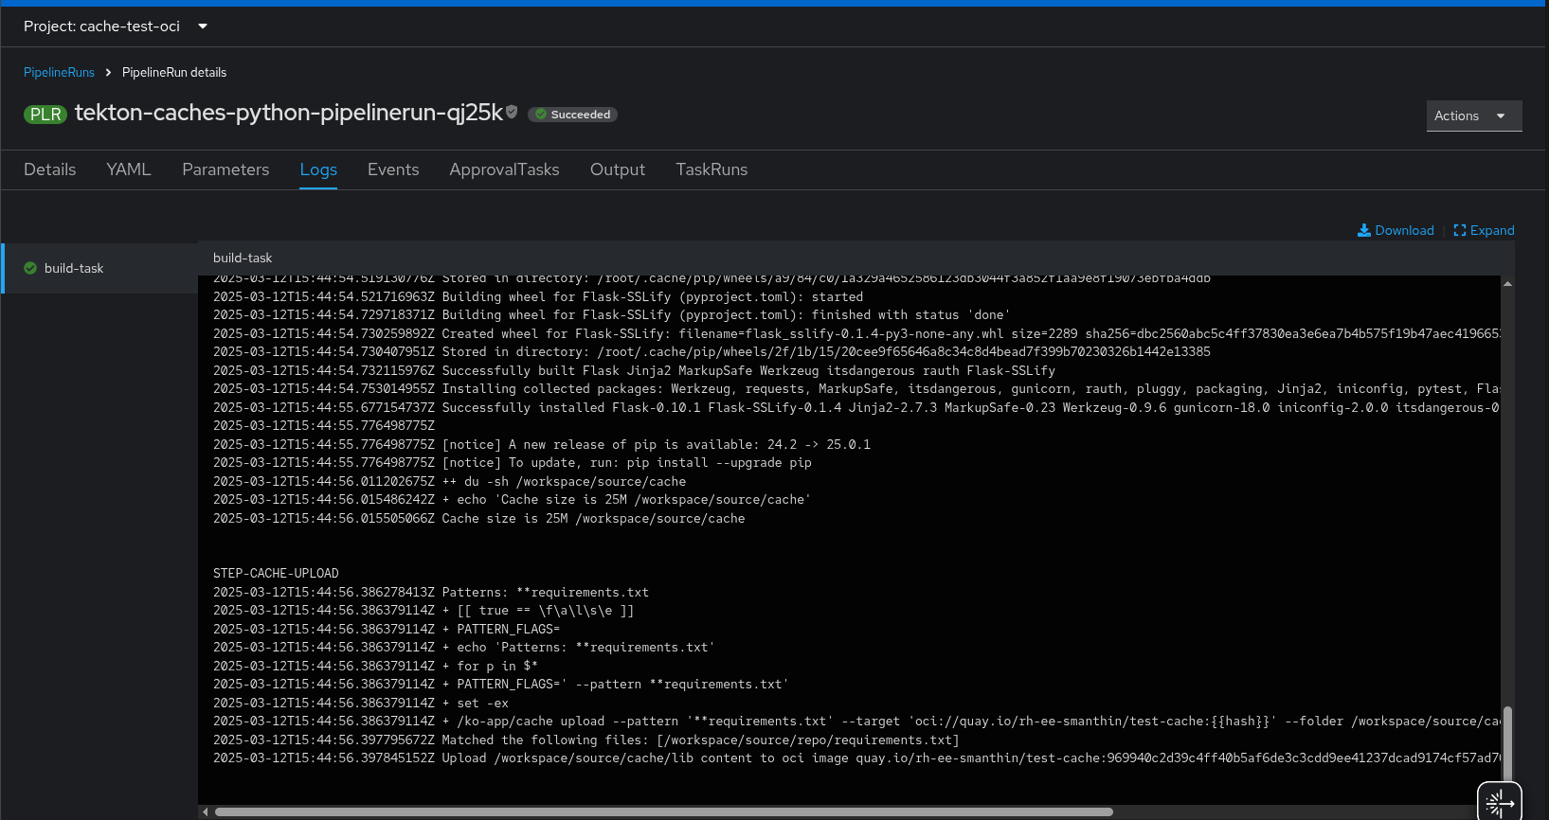This screenshot has height=820, width=1549.
Task: Click the tekton-caches-python-pipelinerun-qj25k title
Action: click(289, 113)
